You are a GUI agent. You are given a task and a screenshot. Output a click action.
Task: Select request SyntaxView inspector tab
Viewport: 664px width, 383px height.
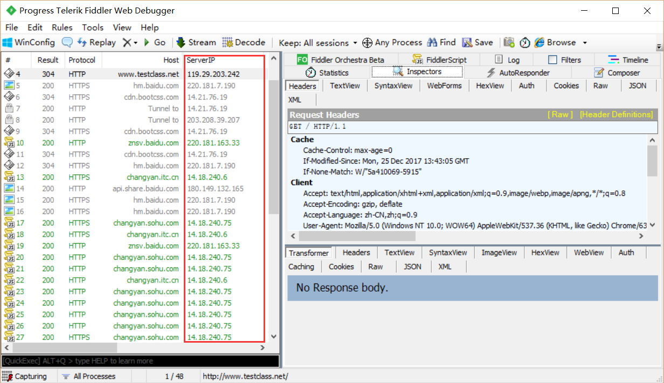coord(393,86)
